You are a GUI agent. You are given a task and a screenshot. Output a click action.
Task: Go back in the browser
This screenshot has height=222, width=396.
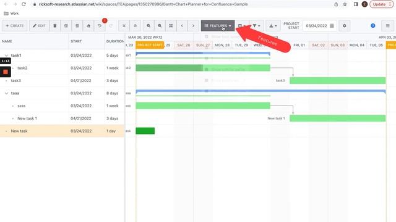pos(6,4)
